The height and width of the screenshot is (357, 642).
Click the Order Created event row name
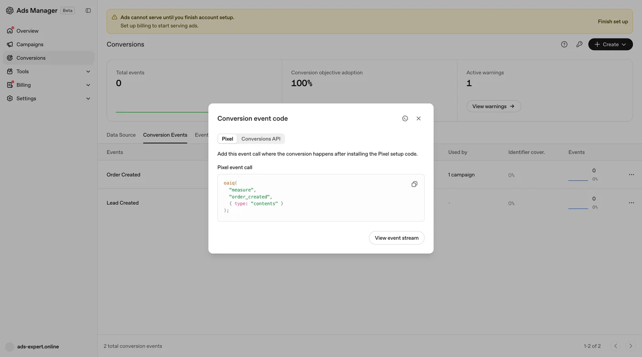pyautogui.click(x=123, y=175)
